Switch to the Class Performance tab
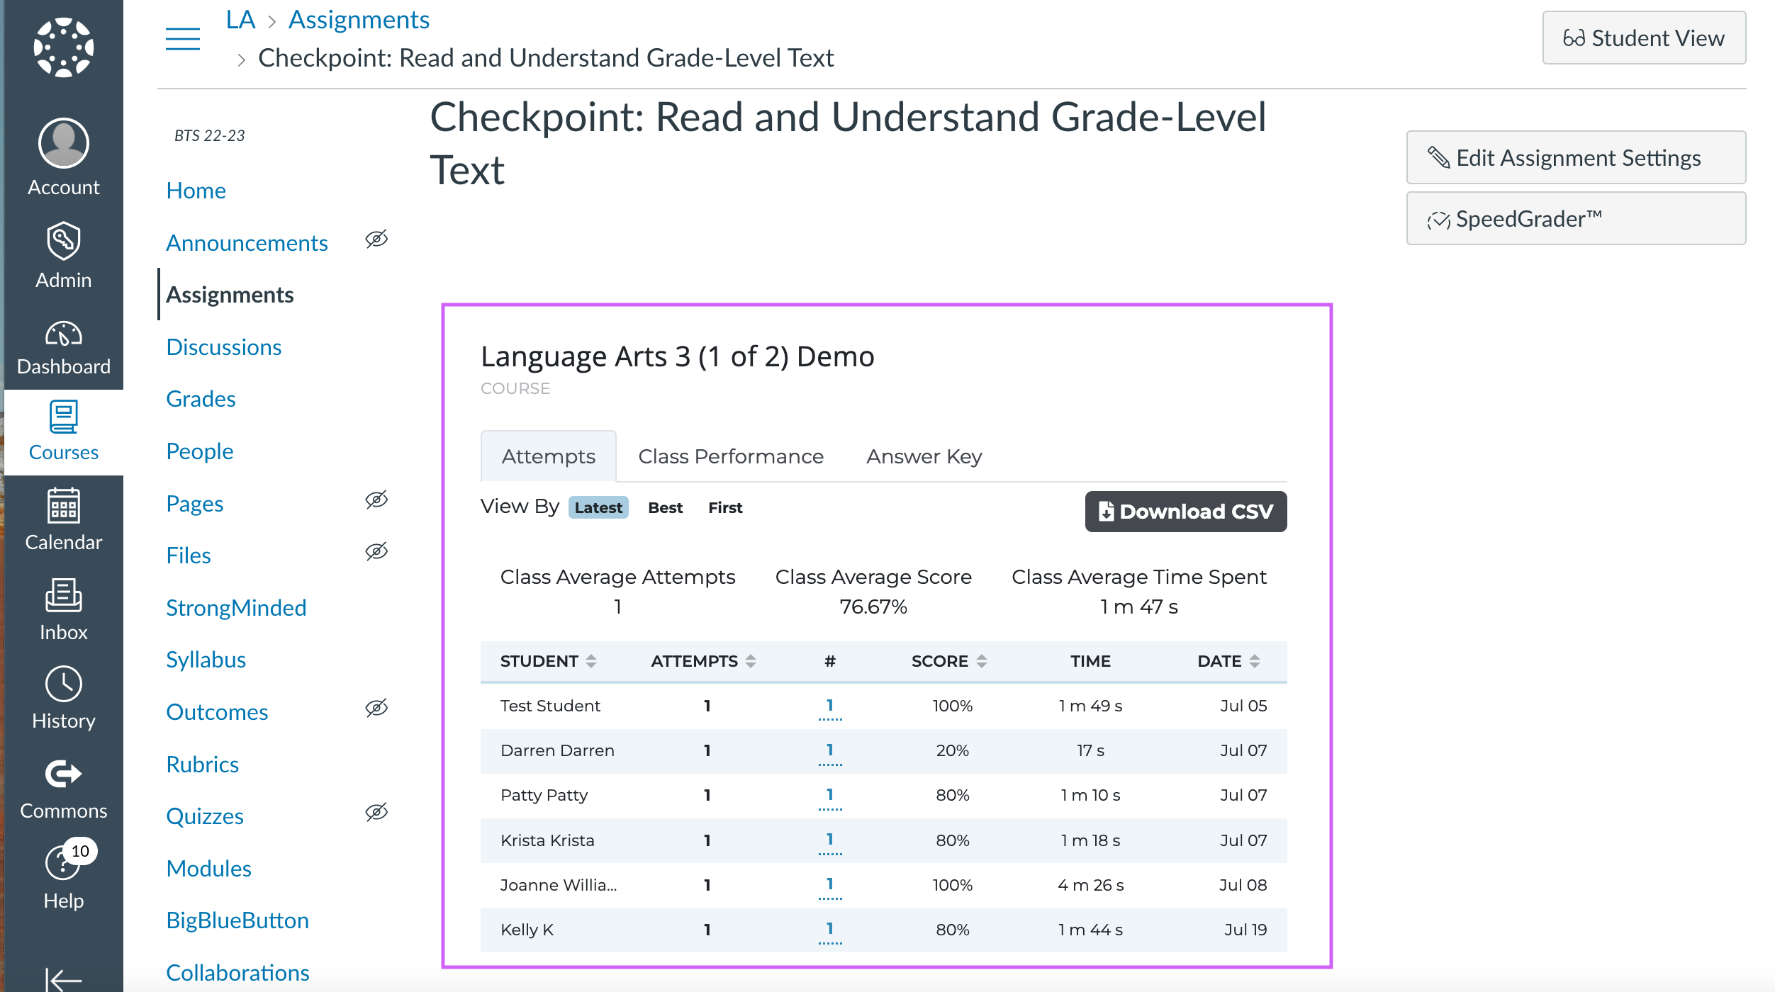The height and width of the screenshot is (992, 1775). [731, 457]
